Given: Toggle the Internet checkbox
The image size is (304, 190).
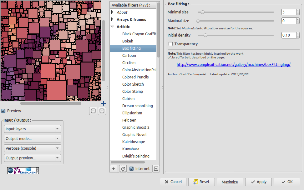Looking at the screenshot, I should coord(131,169).
